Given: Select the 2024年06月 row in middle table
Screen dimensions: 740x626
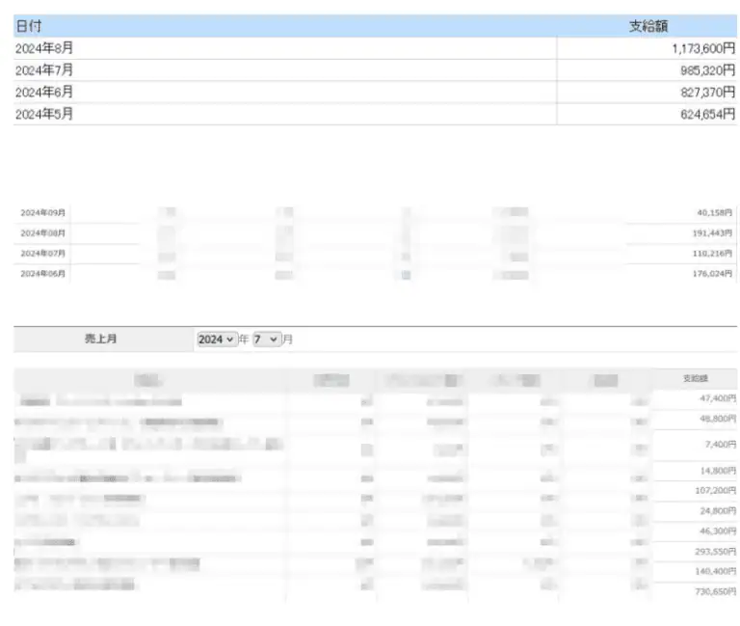Looking at the screenshot, I should (42, 274).
